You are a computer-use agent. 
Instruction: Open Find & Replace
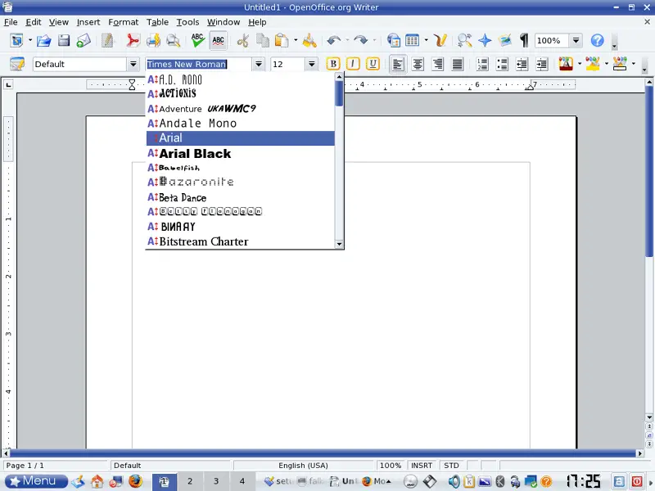(464, 40)
